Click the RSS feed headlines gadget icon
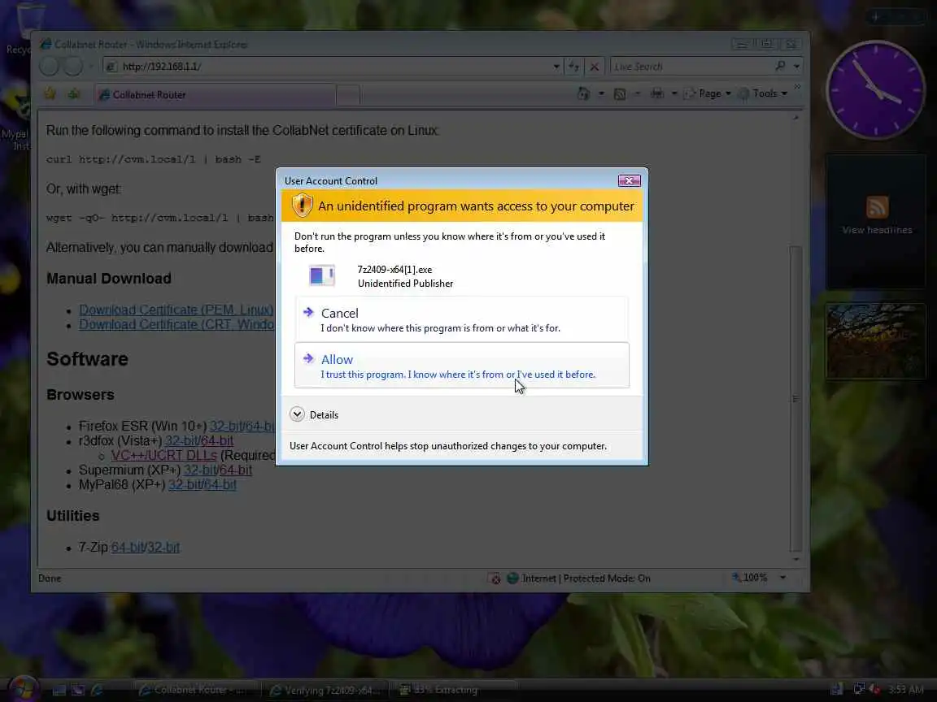Screen dimensions: 937x702 (877, 207)
